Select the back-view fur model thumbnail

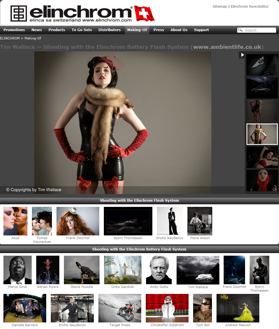[x=262, y=111]
